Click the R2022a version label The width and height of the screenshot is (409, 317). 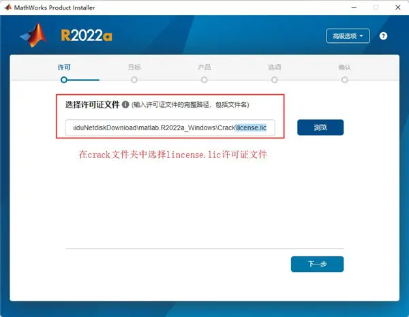pos(87,35)
